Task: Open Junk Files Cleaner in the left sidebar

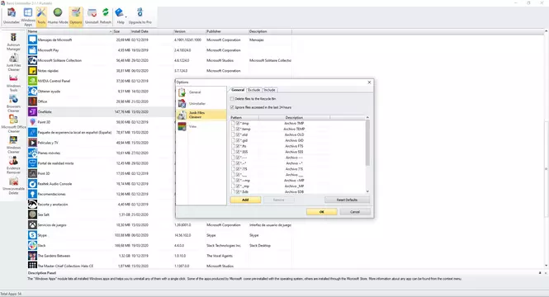Action: click(x=13, y=62)
